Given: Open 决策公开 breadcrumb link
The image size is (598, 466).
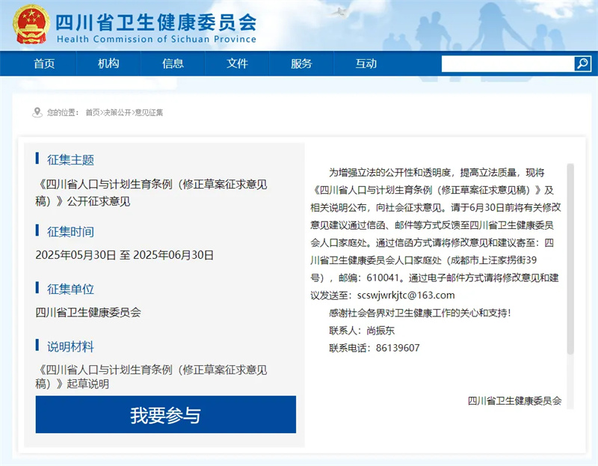Looking at the screenshot, I should point(117,113).
